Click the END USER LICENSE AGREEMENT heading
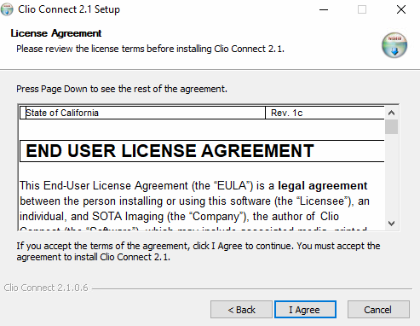420x326 pixels. [x=170, y=151]
